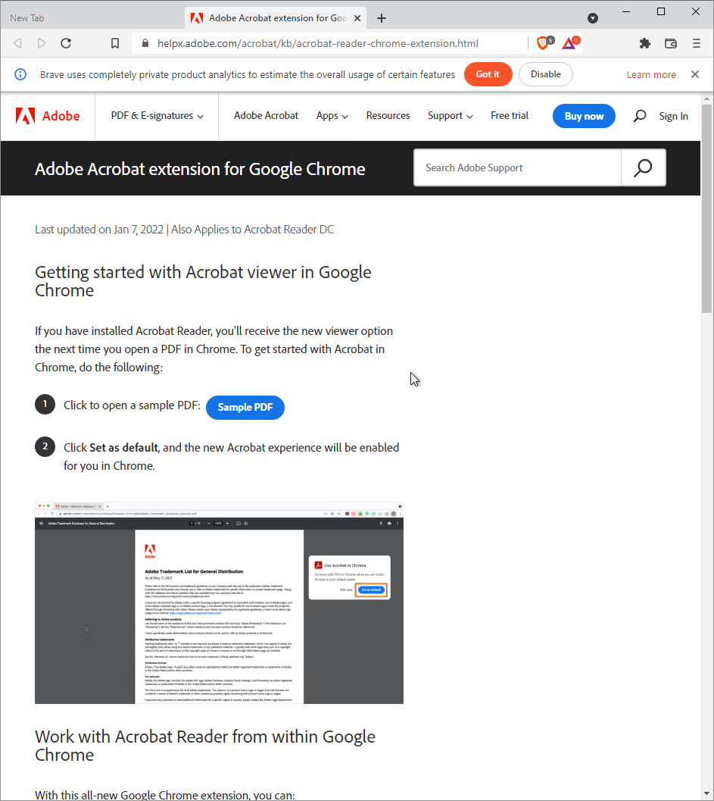Image resolution: width=714 pixels, height=801 pixels.
Task: Follow the Learn more link
Action: pos(651,74)
